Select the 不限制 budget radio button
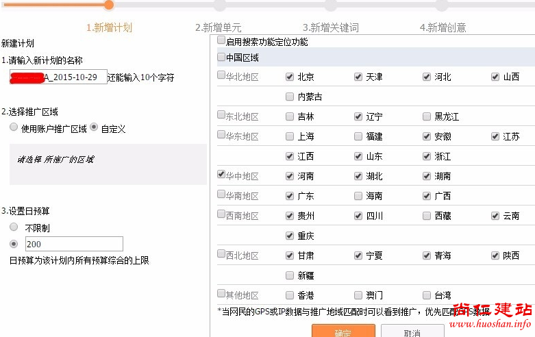The height and width of the screenshot is (337, 535). [14, 227]
